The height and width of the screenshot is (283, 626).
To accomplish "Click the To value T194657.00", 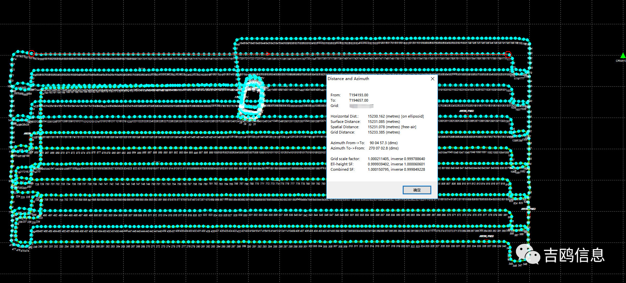I will tap(359, 100).
